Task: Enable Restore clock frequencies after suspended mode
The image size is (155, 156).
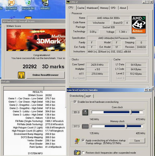Action: pos(83,153)
